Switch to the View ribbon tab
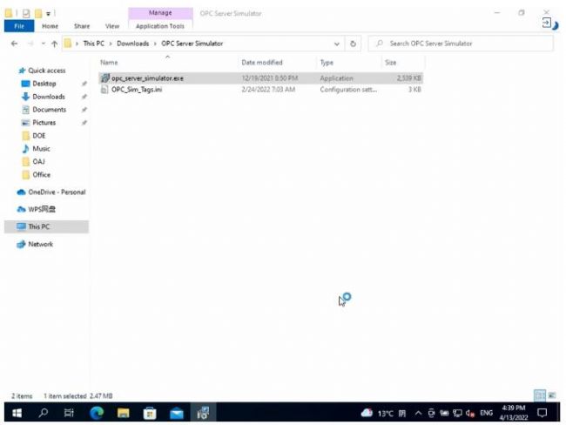This screenshot has width=566, height=425. pos(112,26)
